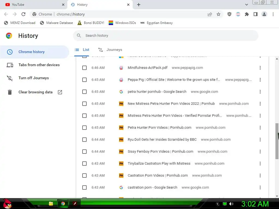Toggle the browser side panel icon
The width and height of the screenshot is (279, 209).
tap(256, 14)
